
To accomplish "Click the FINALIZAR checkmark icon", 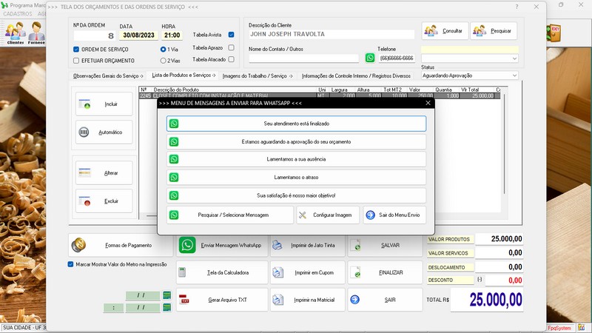I will point(355,272).
